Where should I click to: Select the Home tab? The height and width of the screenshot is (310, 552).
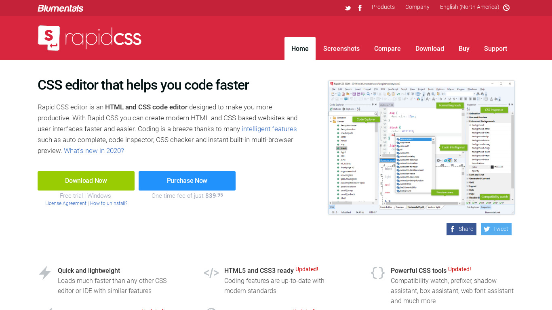pyautogui.click(x=300, y=48)
